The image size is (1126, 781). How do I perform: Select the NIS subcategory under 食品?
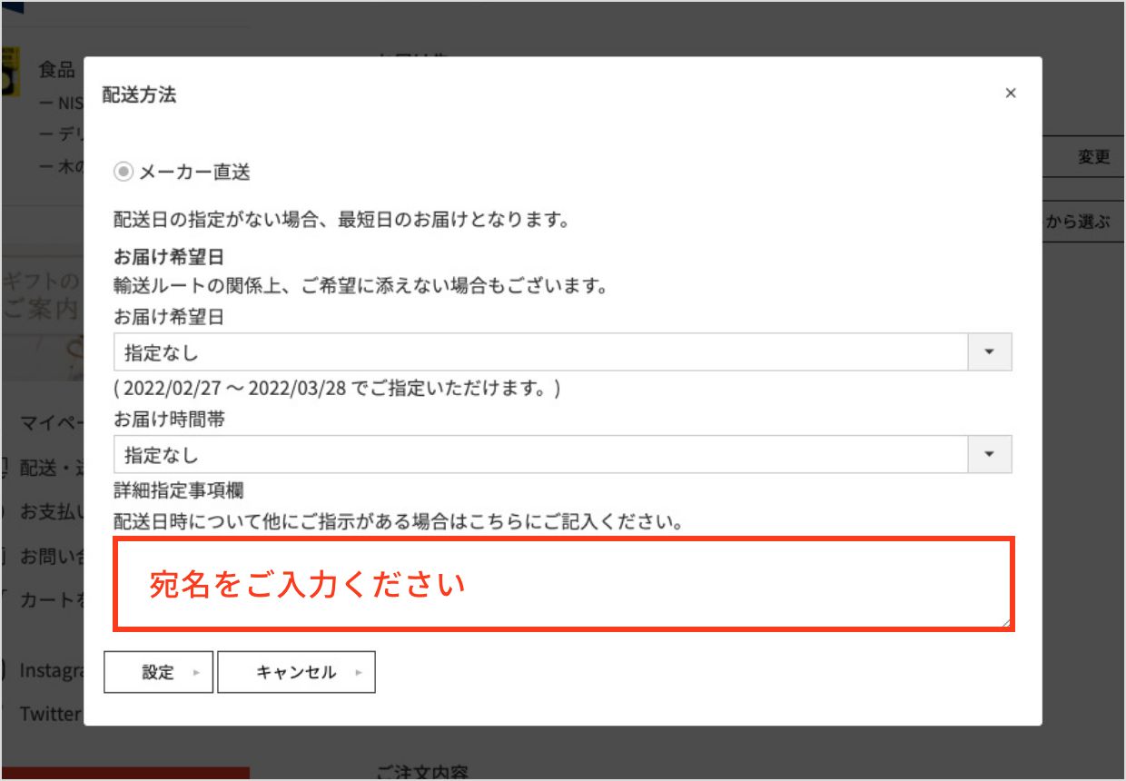tap(64, 103)
